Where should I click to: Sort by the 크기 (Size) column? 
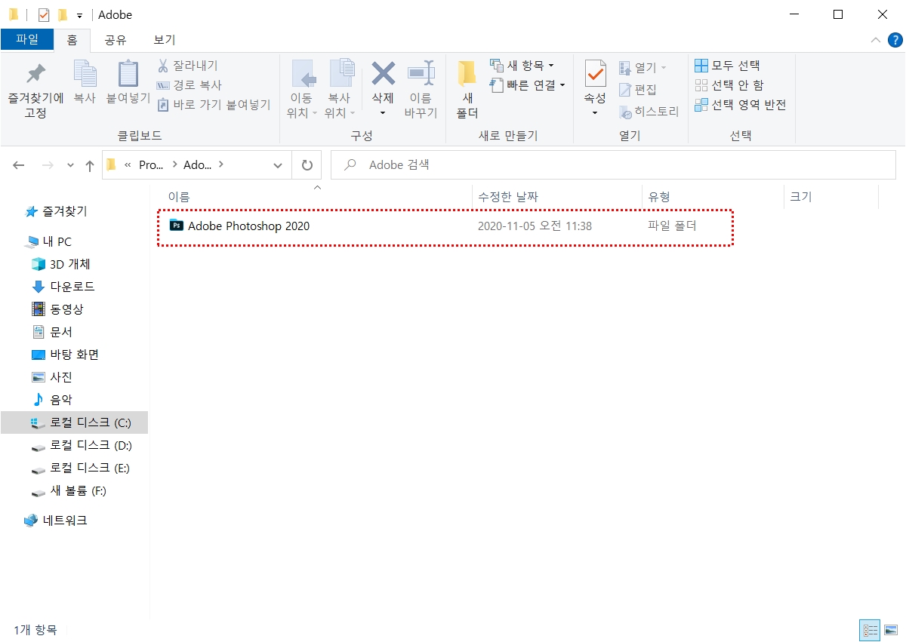(x=800, y=197)
